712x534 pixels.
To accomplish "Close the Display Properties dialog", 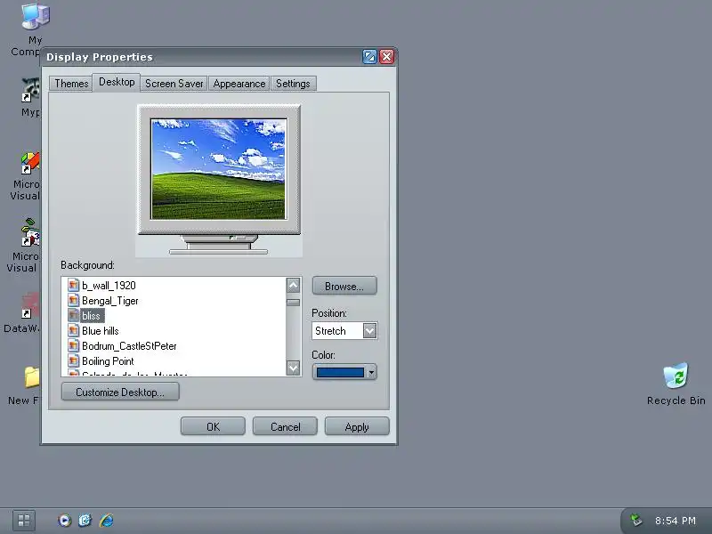I will click(387, 57).
